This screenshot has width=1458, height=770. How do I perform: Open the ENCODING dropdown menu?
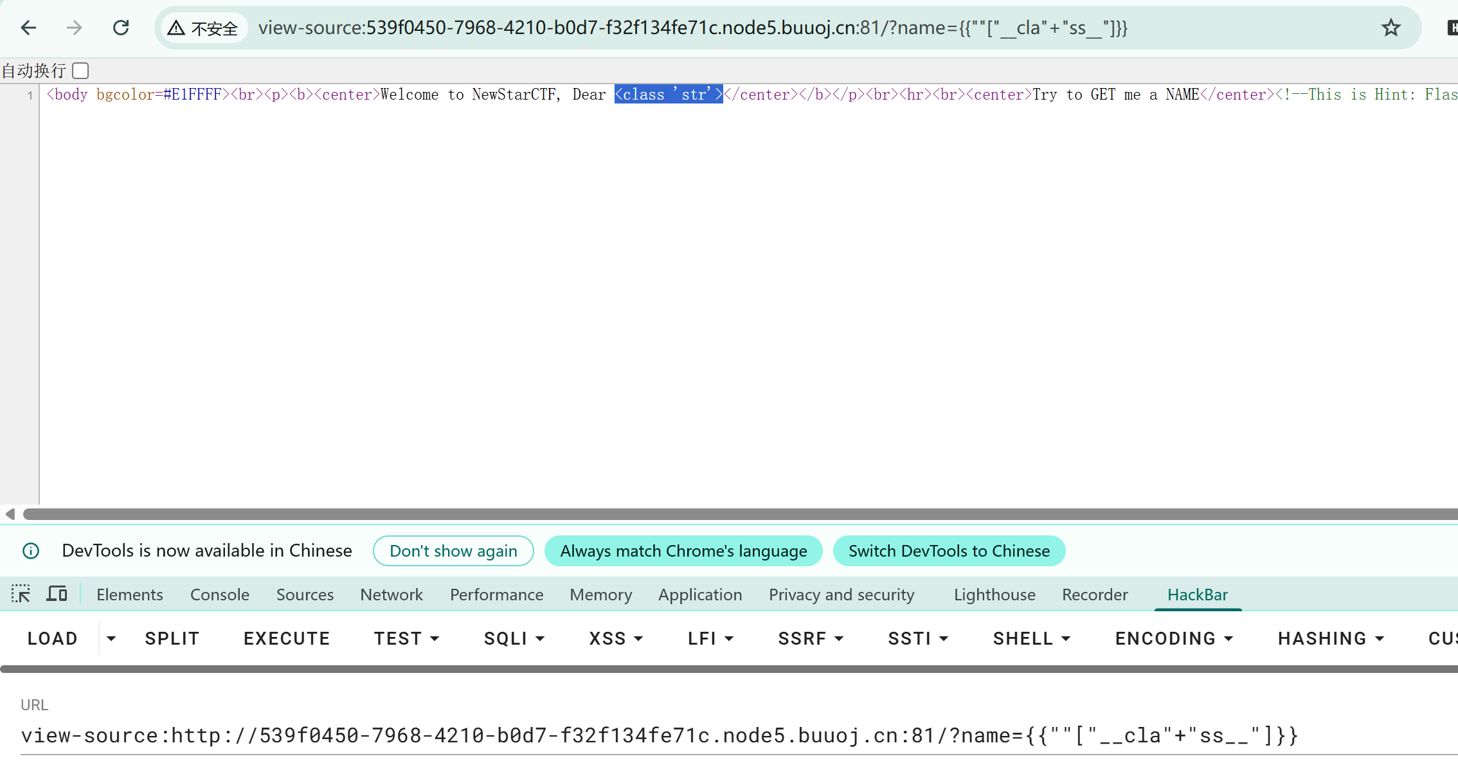pos(1174,638)
